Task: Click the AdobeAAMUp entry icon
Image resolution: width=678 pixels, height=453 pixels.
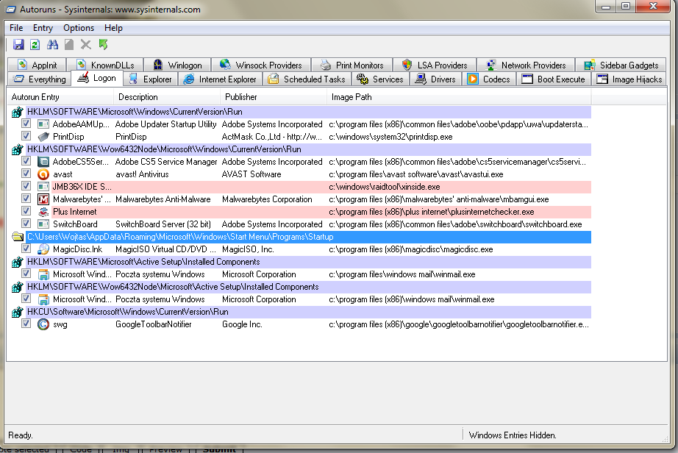Action: pyautogui.click(x=43, y=124)
